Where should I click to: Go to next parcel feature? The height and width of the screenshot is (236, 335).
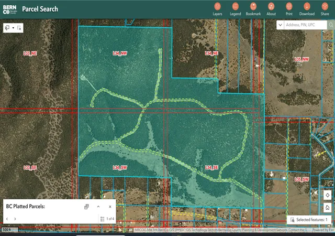15,219
